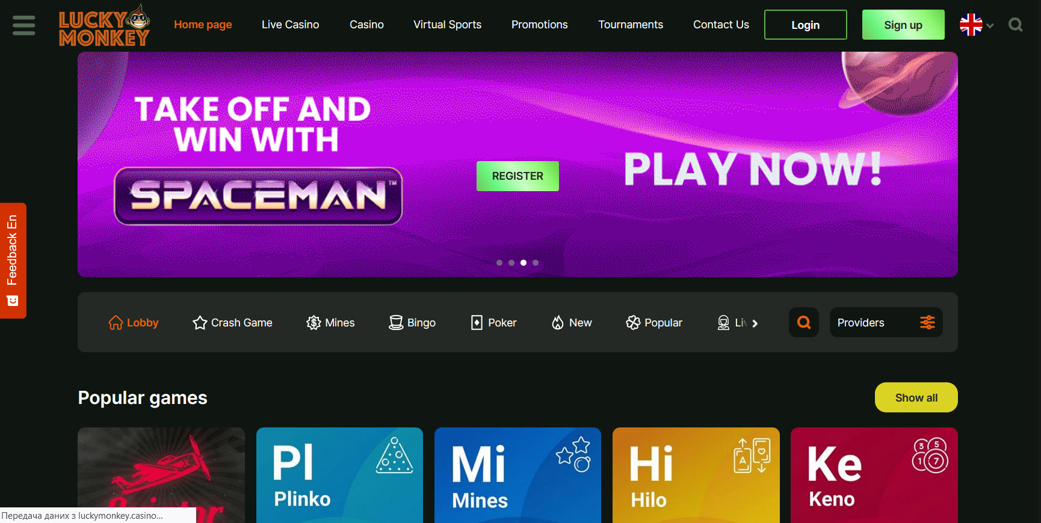
Task: Jump to the last banner slide dot
Action: 536,263
